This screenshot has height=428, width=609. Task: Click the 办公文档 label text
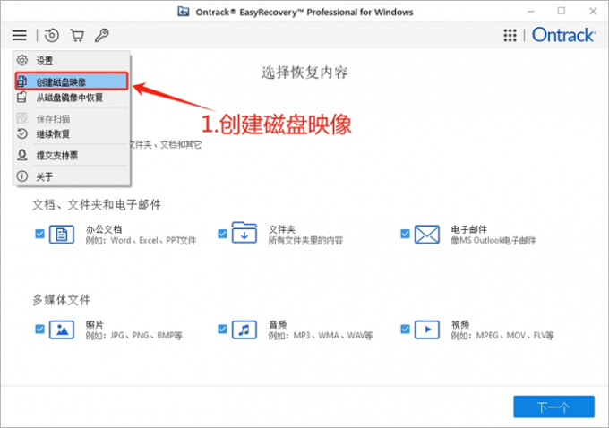[104, 229]
